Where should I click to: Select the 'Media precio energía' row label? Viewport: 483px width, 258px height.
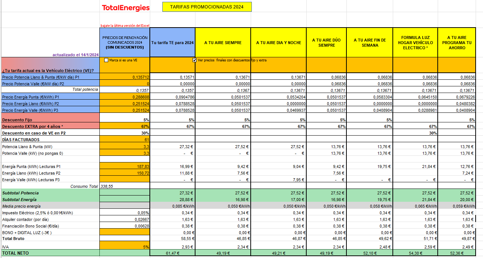(x=21, y=206)
